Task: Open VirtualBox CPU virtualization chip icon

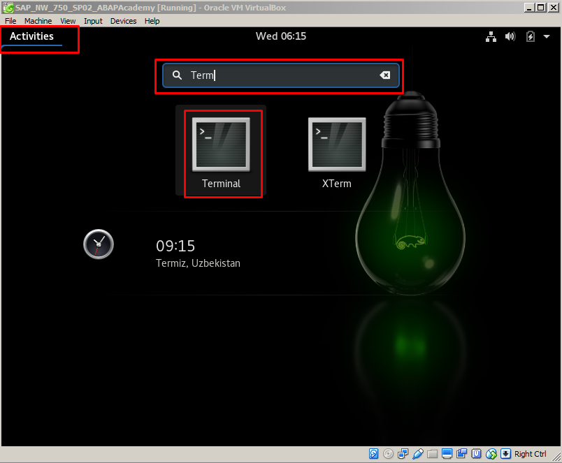Action: pyautogui.click(x=476, y=454)
